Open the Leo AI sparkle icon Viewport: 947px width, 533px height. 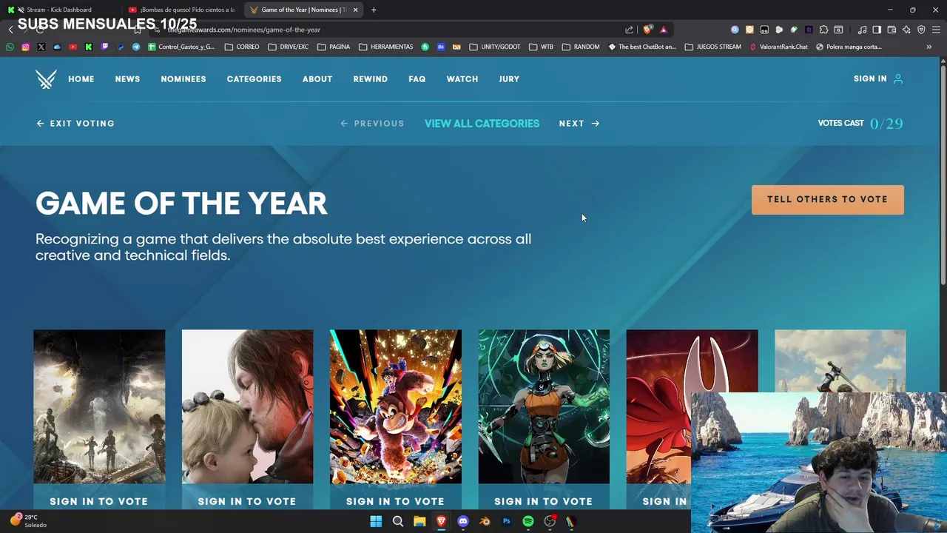pyautogui.click(x=906, y=30)
